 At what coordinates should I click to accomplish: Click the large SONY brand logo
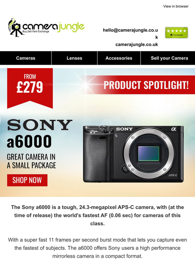point(40,125)
